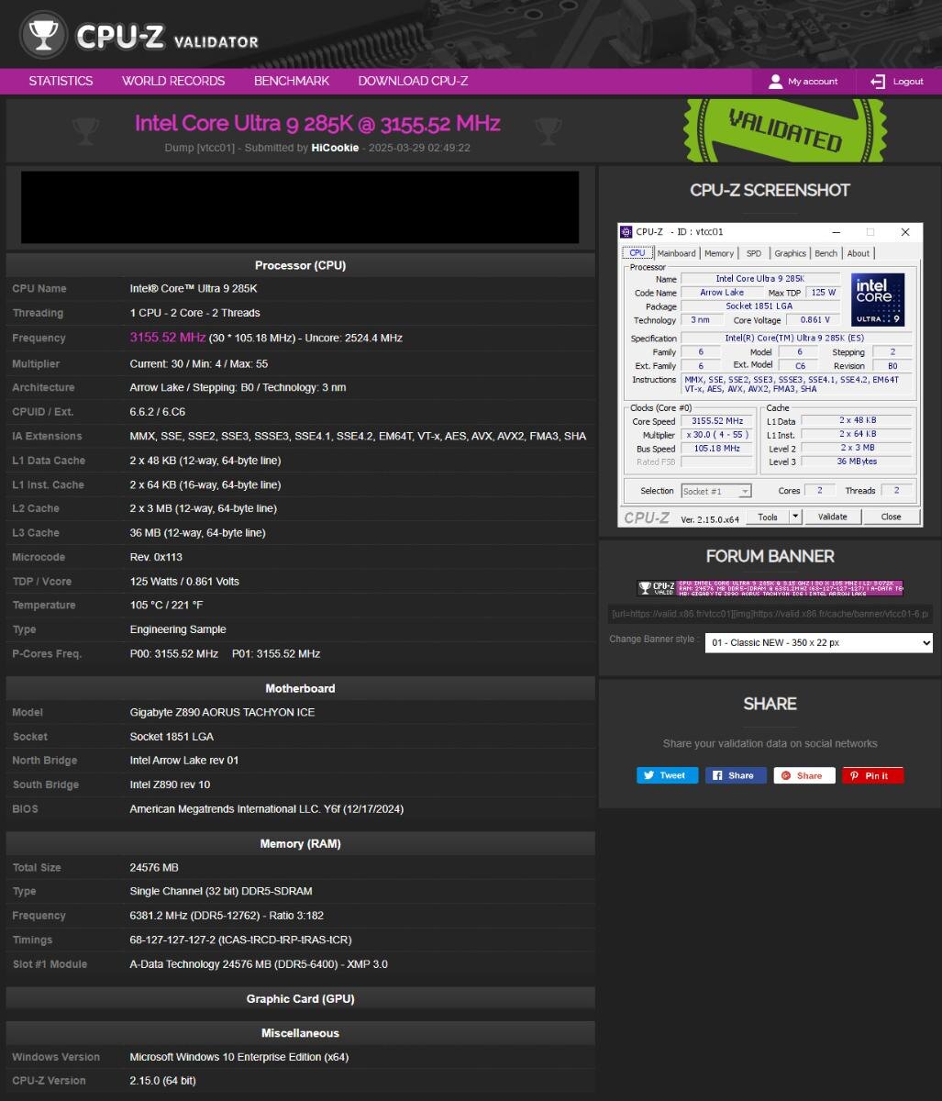Click the Windows 10 Enterprise Edition text

pyautogui.click(x=239, y=1057)
